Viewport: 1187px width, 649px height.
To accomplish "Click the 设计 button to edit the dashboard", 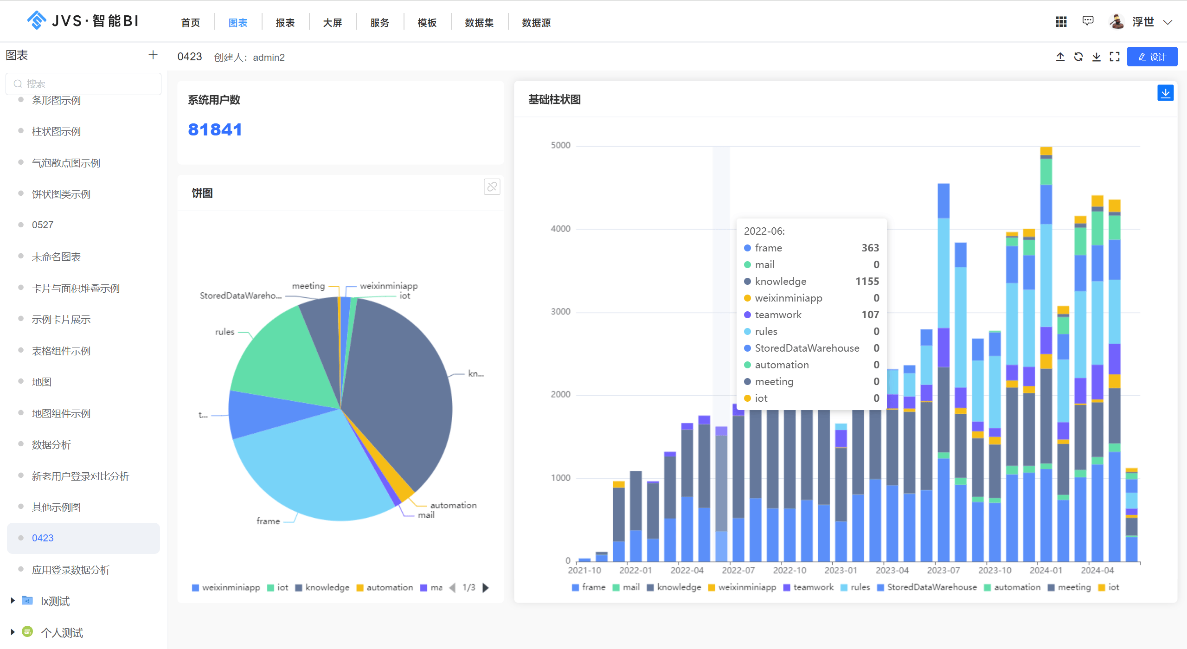I will tap(1152, 56).
